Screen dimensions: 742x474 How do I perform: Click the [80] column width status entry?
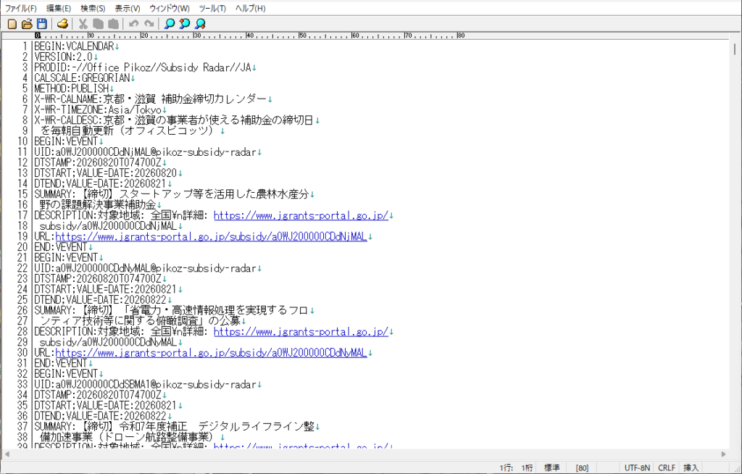[x=582, y=468]
